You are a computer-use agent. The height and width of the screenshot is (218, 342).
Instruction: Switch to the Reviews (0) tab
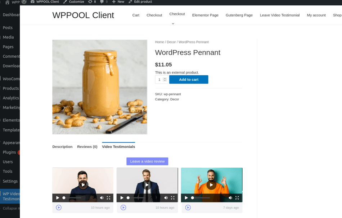87,147
